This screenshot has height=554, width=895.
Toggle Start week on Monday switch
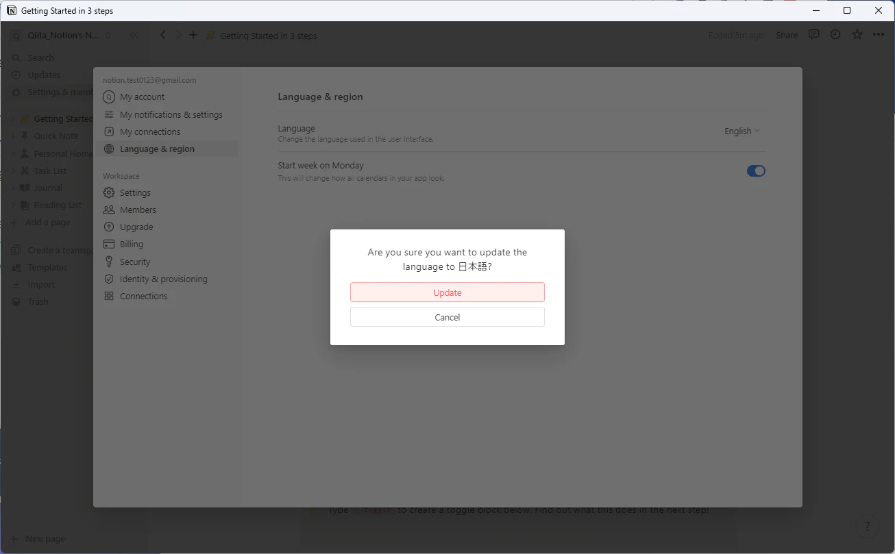(x=756, y=171)
